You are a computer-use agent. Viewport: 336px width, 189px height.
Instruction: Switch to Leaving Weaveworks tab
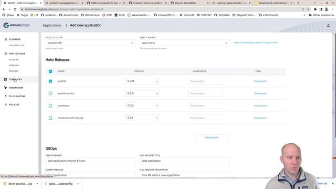[x=231, y=3]
